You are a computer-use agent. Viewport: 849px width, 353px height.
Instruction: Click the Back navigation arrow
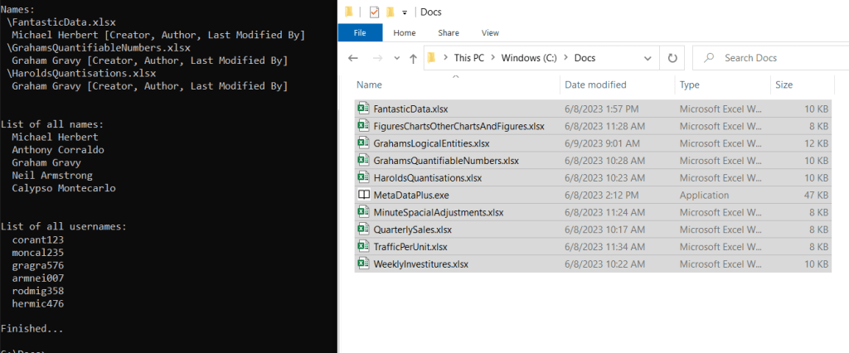pyautogui.click(x=352, y=59)
